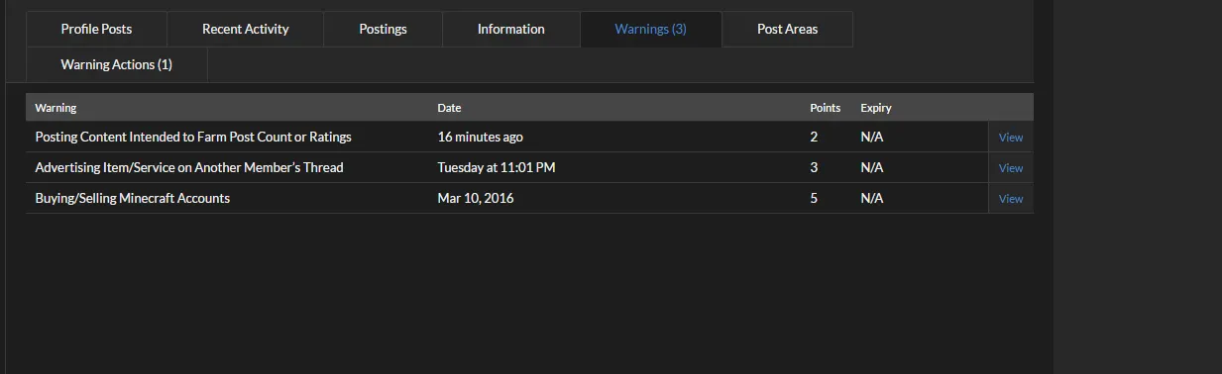The height and width of the screenshot is (374, 1222).
Task: Click N/A expiry of the Minecraft Accounts warning
Action: 872,198
